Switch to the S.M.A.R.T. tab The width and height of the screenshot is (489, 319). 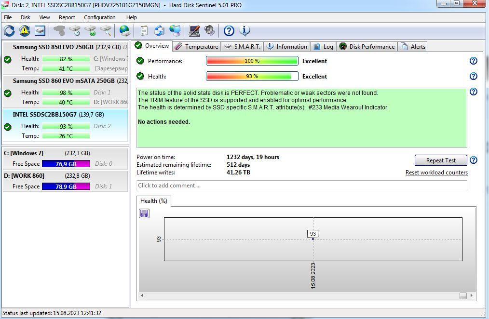[242, 46]
